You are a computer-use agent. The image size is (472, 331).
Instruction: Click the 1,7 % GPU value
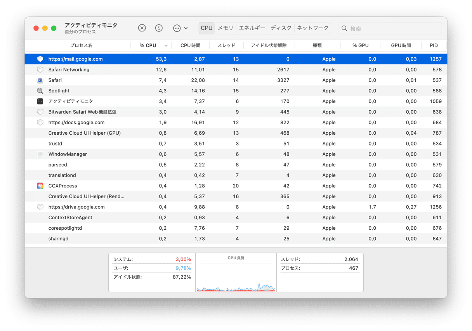click(x=373, y=207)
